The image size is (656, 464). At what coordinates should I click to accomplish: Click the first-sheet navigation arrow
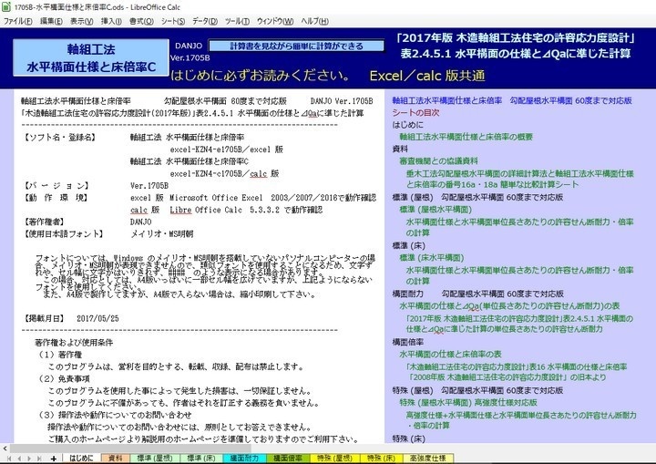9,459
